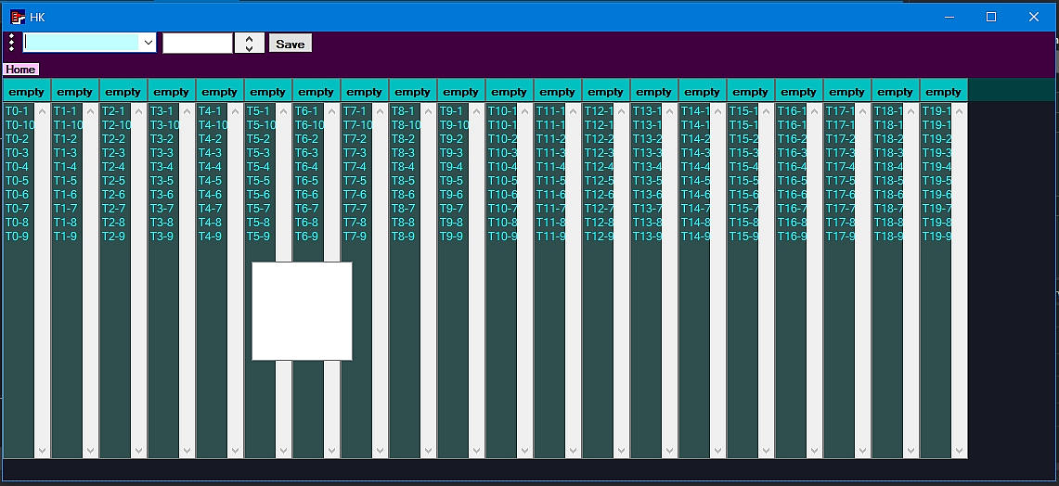Select list item T16-8
This screenshot has height=486, width=1059.
tap(793, 222)
